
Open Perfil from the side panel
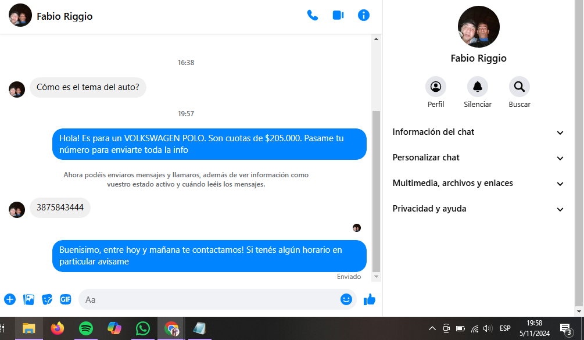[x=436, y=87]
